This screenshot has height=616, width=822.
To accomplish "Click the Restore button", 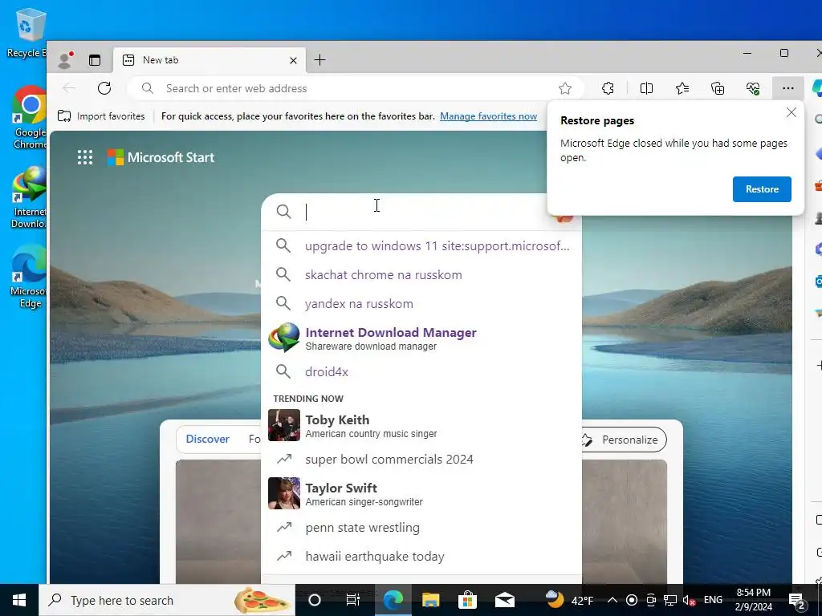I will click(x=762, y=189).
